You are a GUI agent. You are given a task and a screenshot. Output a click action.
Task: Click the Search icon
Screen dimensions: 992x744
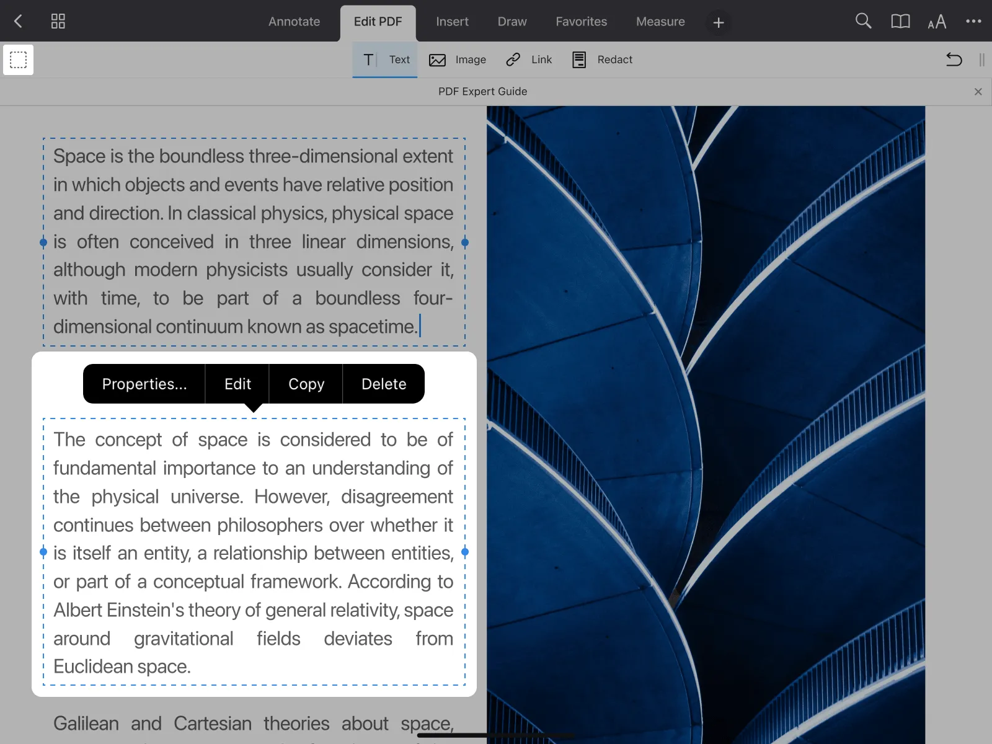click(863, 20)
